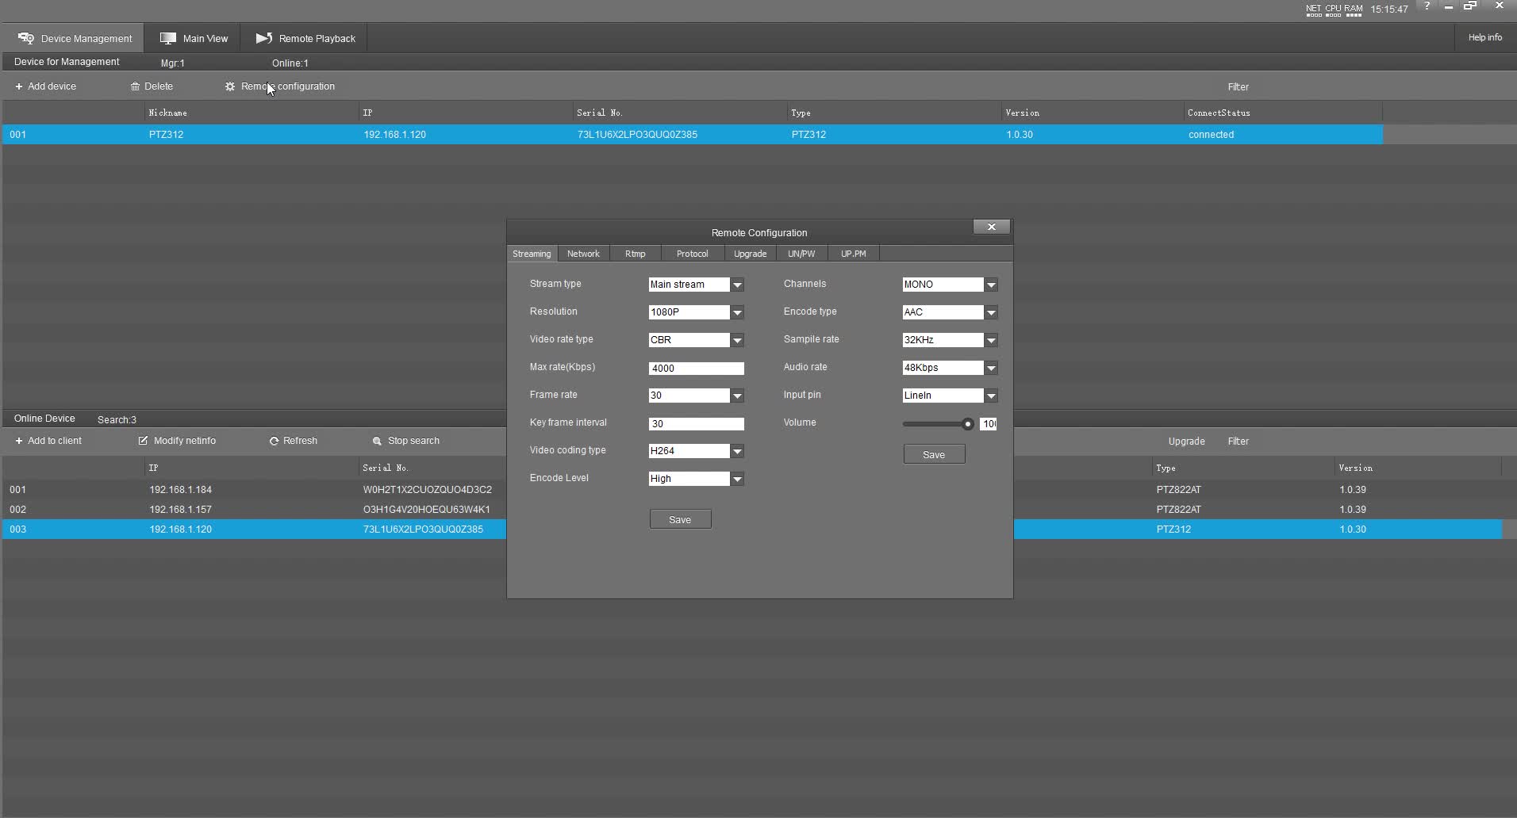Click the Refresh icon in Online Device

pyautogui.click(x=274, y=441)
